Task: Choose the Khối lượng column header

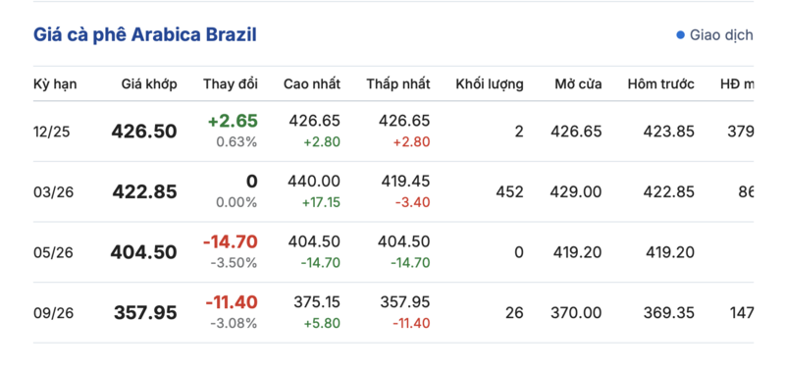Action: (490, 84)
